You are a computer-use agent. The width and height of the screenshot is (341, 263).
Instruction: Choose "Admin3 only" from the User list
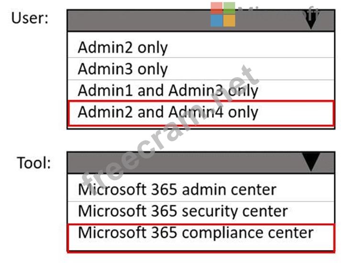click(x=123, y=69)
